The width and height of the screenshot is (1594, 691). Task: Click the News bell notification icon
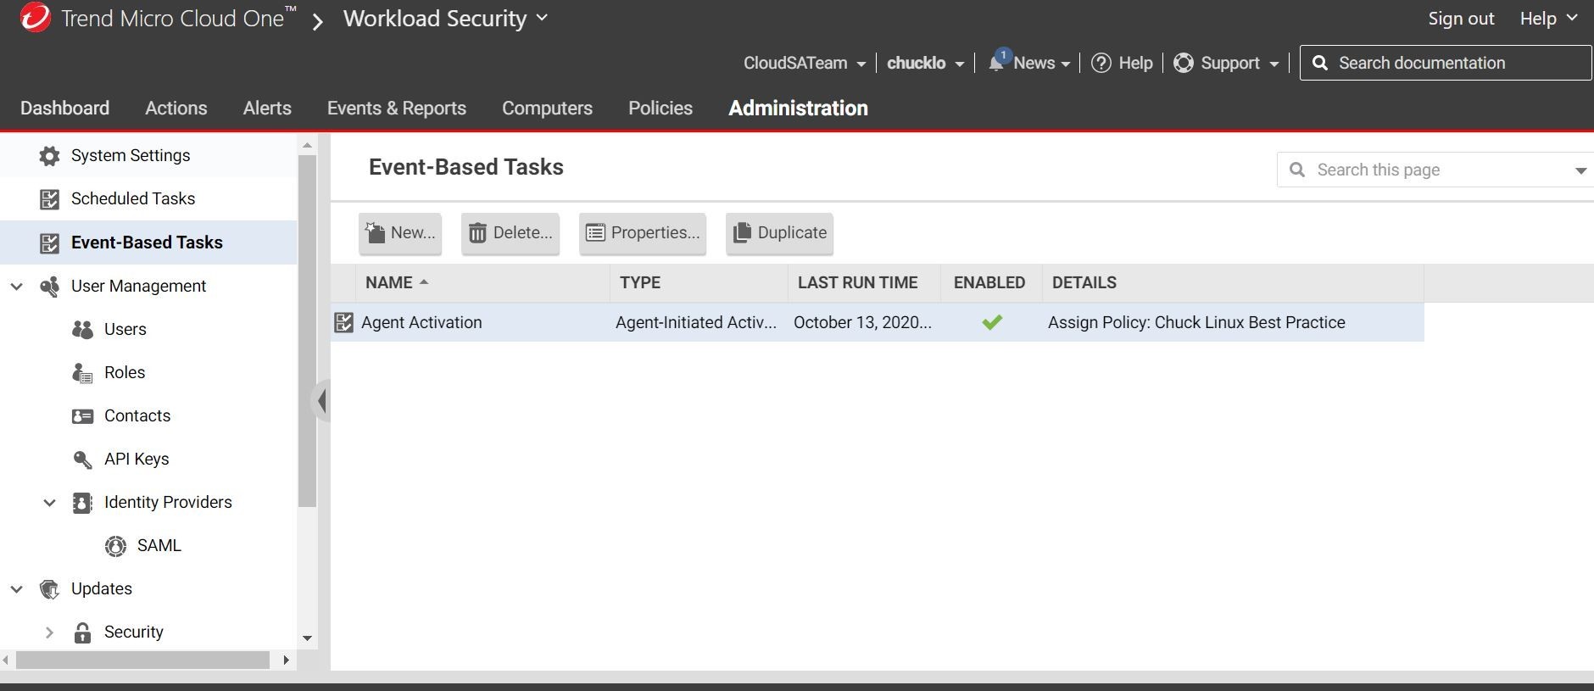[x=996, y=63]
